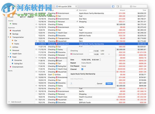Open the 4th quarter 2016 period selector
This screenshot has height=114, width=155.
(66, 6)
